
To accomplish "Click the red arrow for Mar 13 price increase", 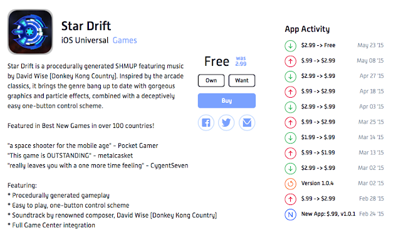I will click(290, 153).
